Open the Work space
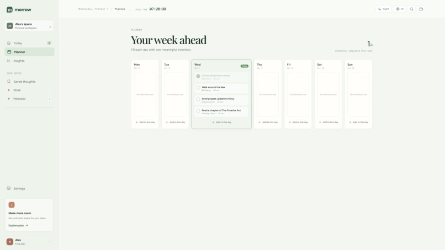This screenshot has height=250, width=445. 29,91
